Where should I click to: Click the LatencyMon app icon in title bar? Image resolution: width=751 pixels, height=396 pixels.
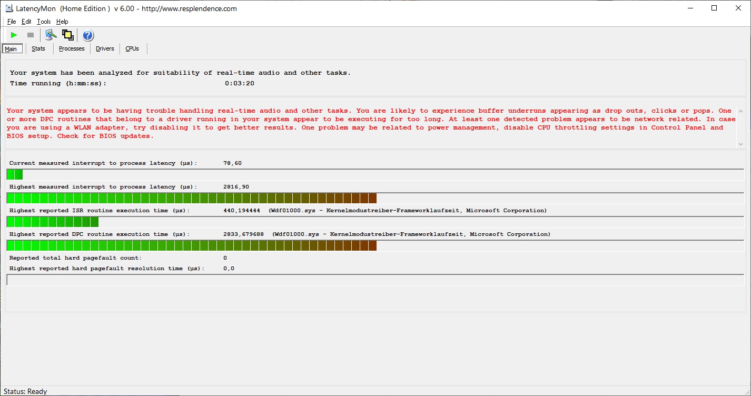pyautogui.click(x=9, y=8)
